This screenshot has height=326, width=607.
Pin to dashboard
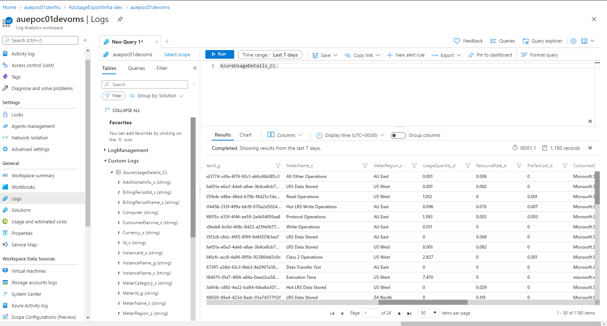(490, 55)
